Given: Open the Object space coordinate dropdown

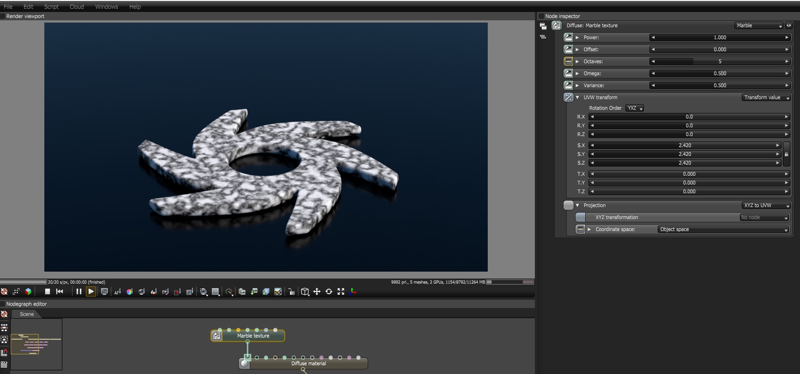Looking at the screenshot, I should tap(723, 229).
